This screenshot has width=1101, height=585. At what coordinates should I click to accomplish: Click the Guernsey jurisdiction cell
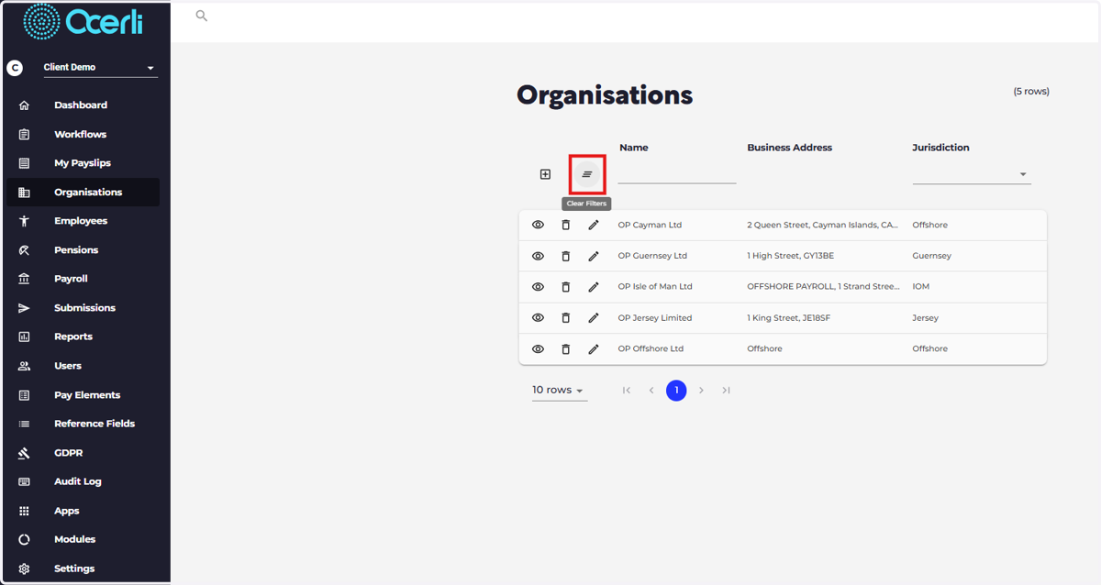(932, 257)
